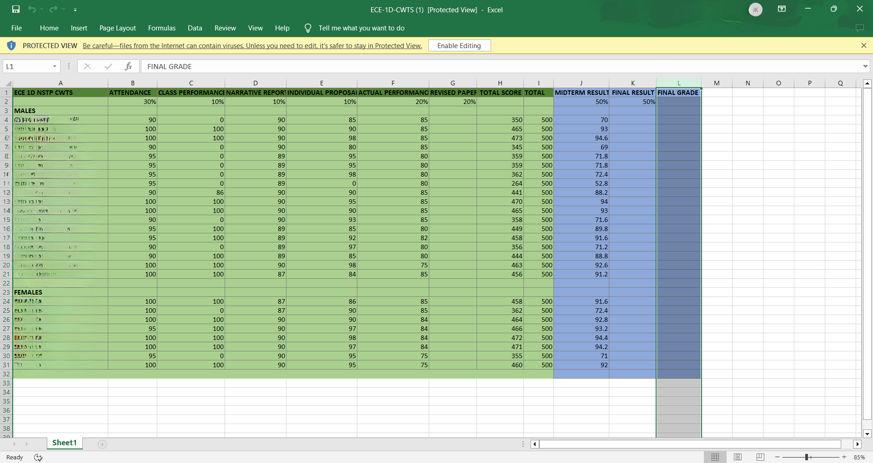The height and width of the screenshot is (463, 873).
Task: Switch to Normal view icon
Action: coord(715,457)
